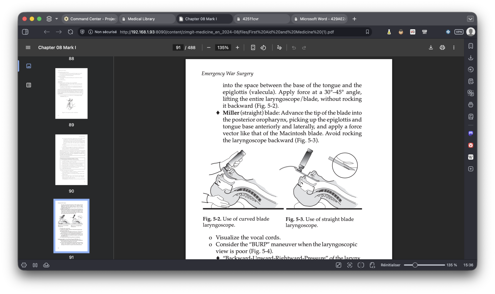Show the document outline view

point(29,85)
